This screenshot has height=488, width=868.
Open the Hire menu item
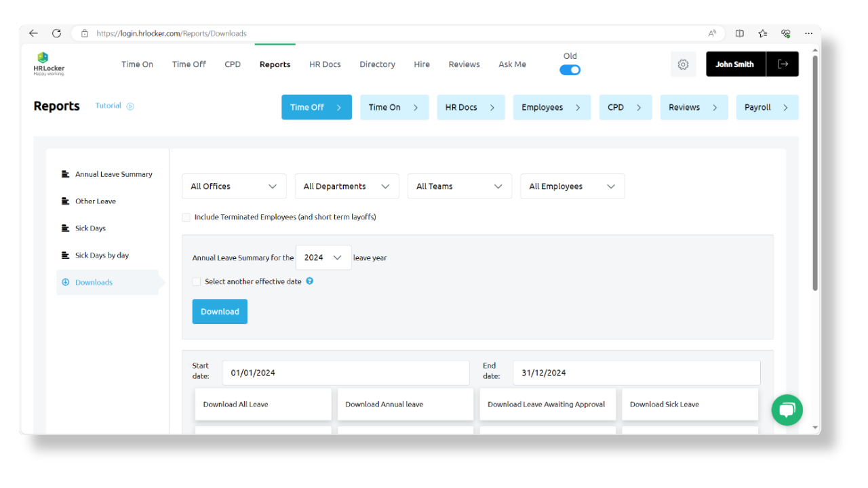coord(421,64)
